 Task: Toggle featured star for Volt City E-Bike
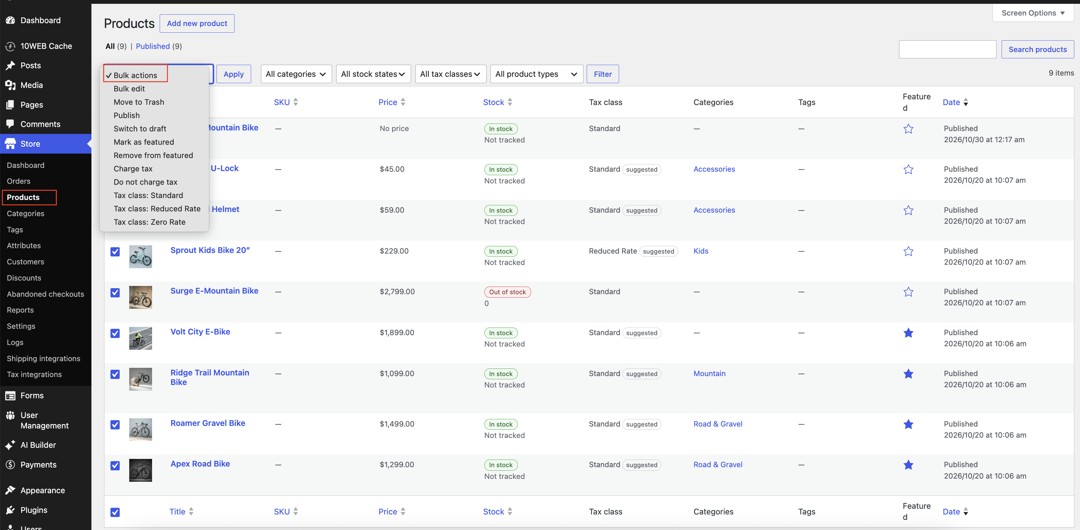point(908,333)
